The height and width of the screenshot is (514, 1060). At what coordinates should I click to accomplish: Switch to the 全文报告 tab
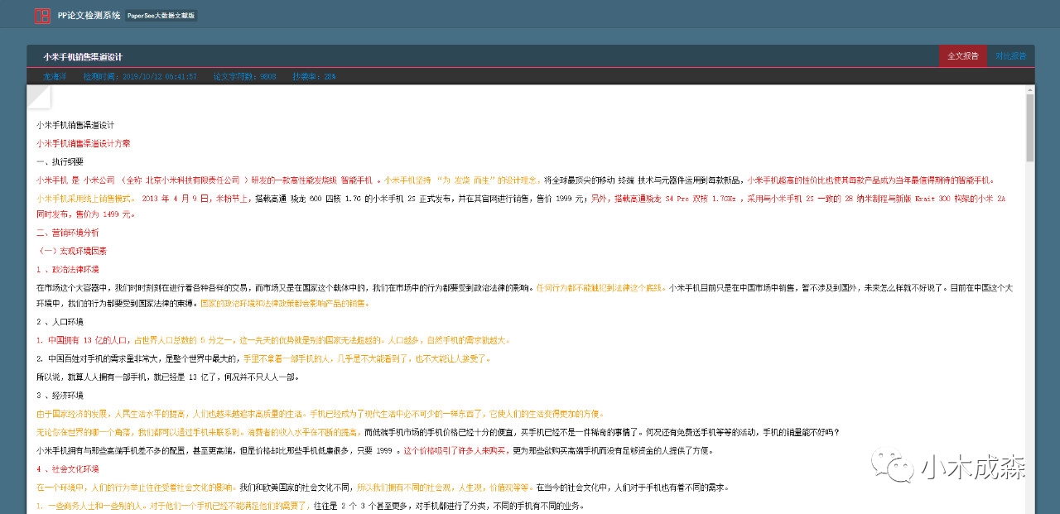pyautogui.click(x=962, y=56)
